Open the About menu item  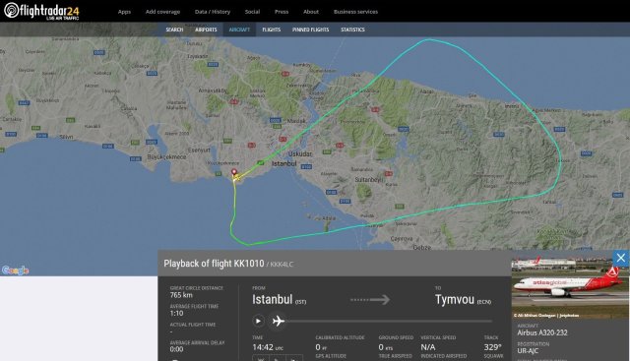(311, 12)
